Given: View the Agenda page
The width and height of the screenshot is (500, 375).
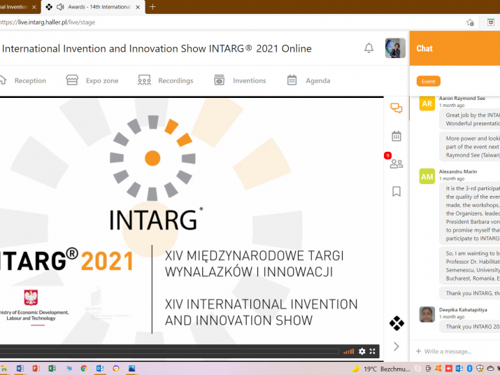Looking at the screenshot, I should (308, 80).
